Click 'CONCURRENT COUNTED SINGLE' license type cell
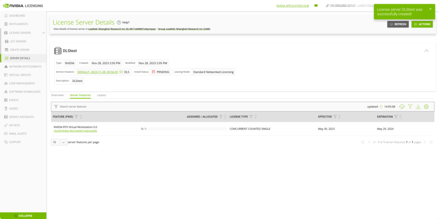The height and width of the screenshot is (219, 439). (250, 129)
